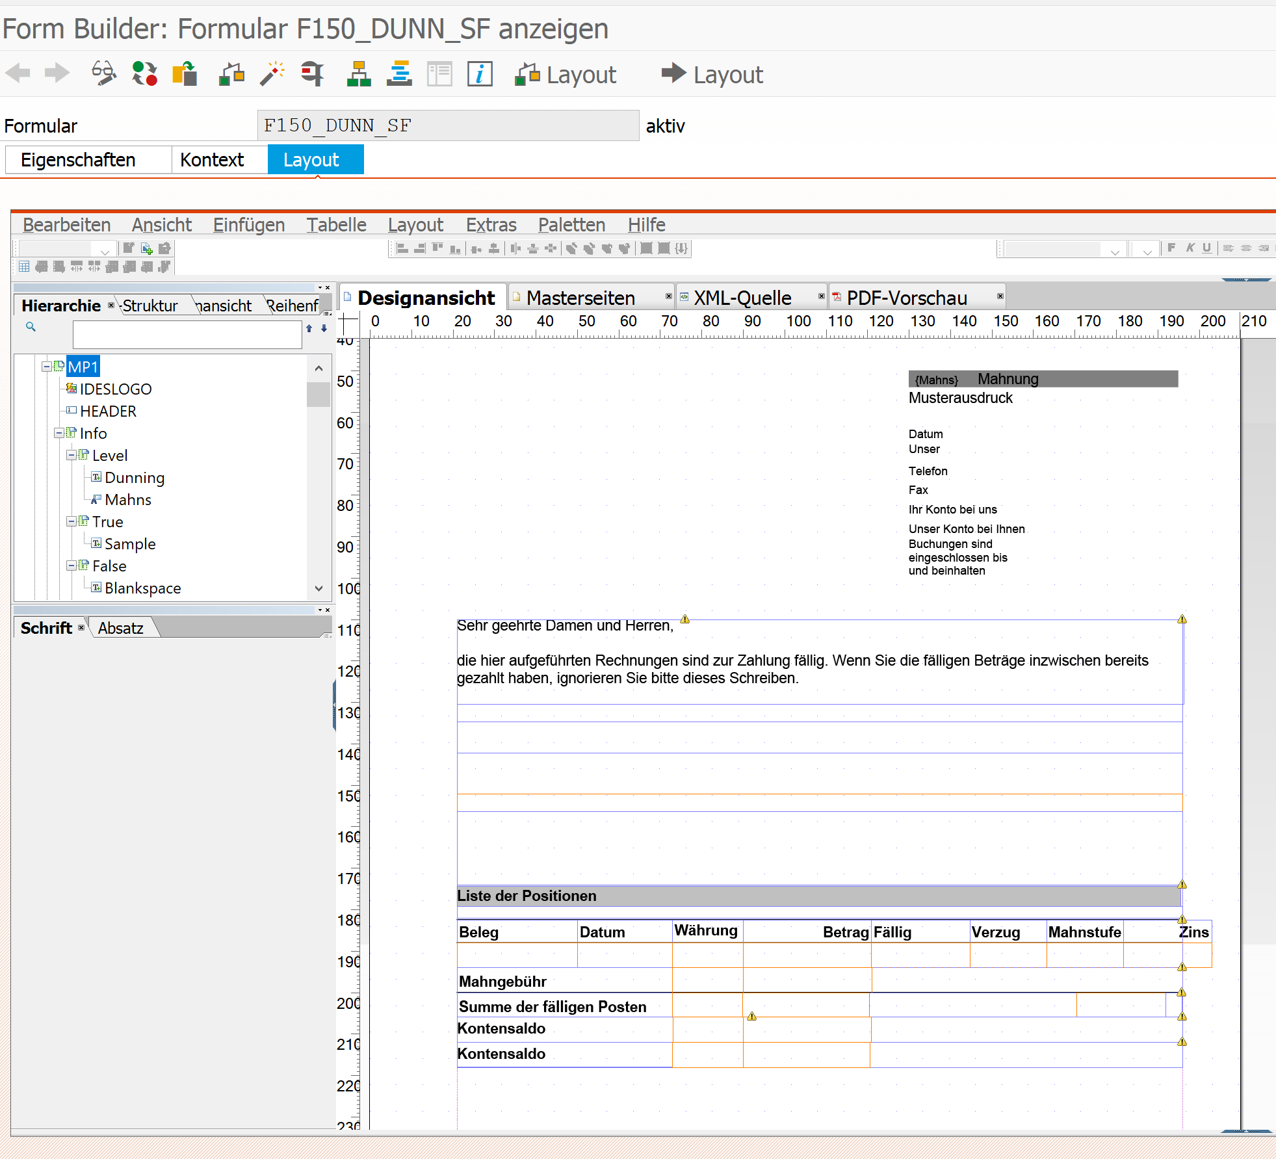
Task: Click the display/change glasses icon
Action: pos(104,73)
